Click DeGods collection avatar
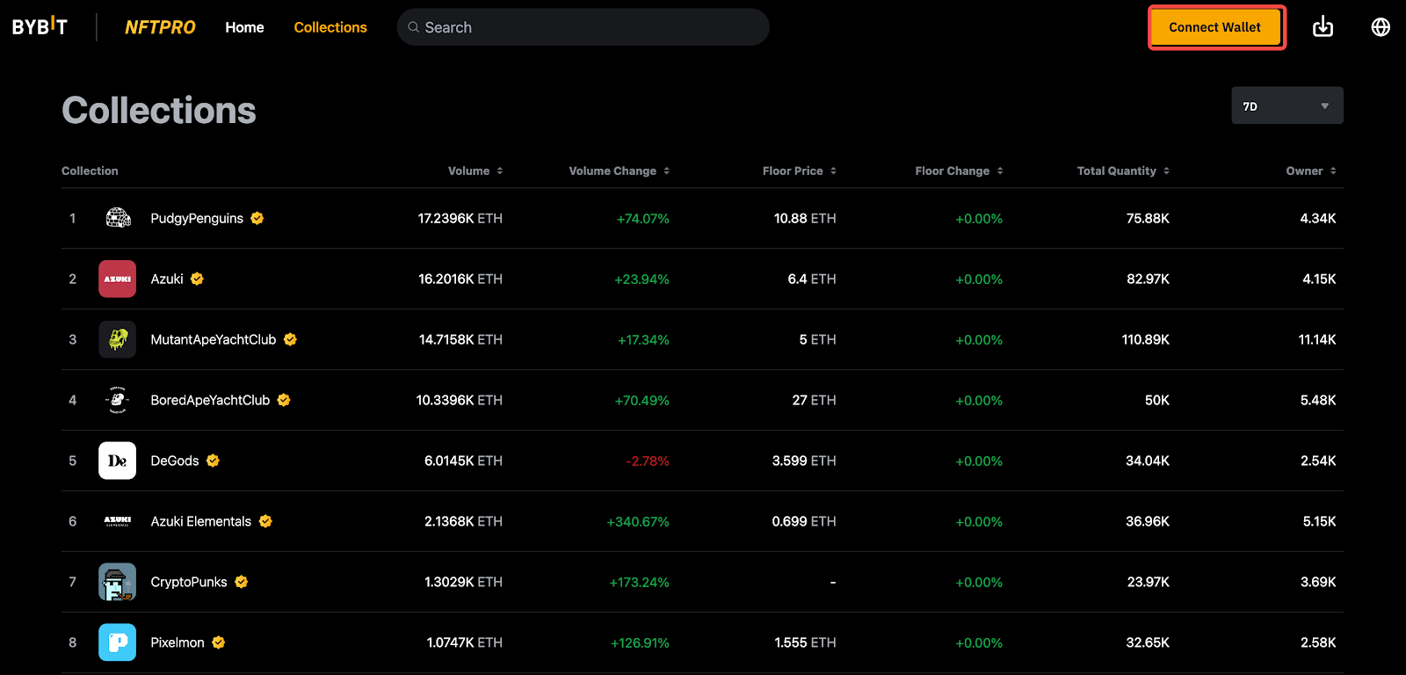The height and width of the screenshot is (675, 1406). pyautogui.click(x=117, y=461)
